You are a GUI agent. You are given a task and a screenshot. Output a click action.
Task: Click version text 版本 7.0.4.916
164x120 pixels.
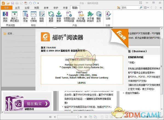48,48
